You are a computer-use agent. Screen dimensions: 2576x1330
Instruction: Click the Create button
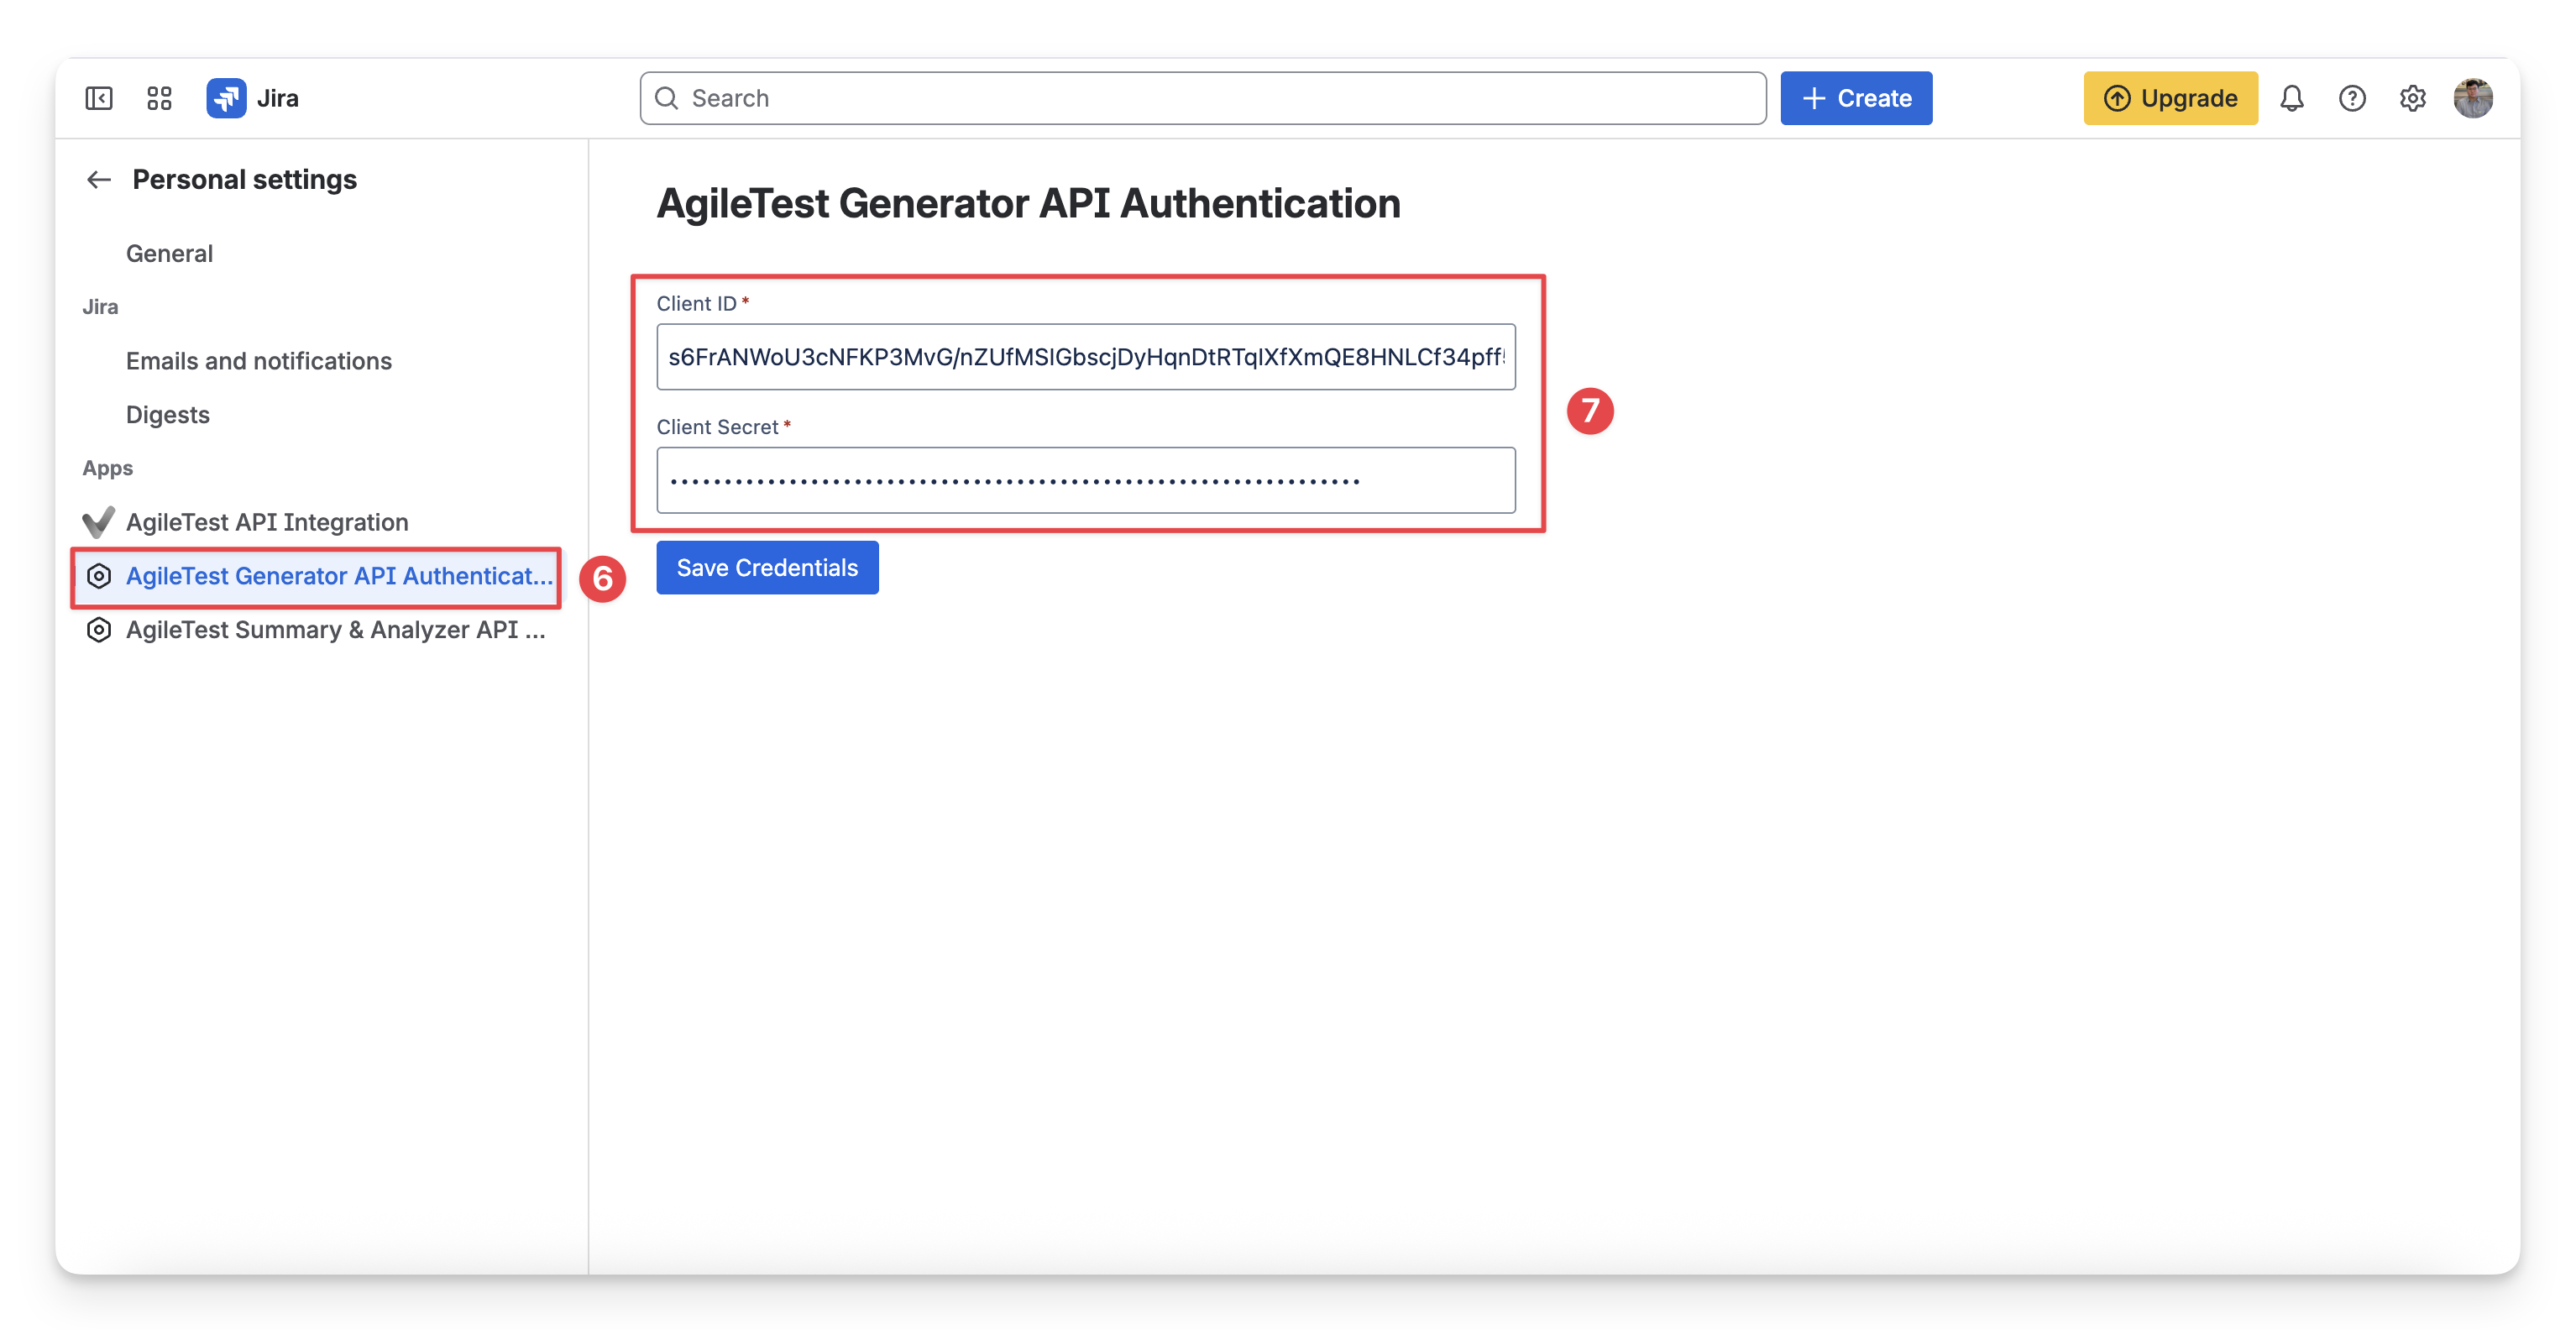pos(1856,98)
